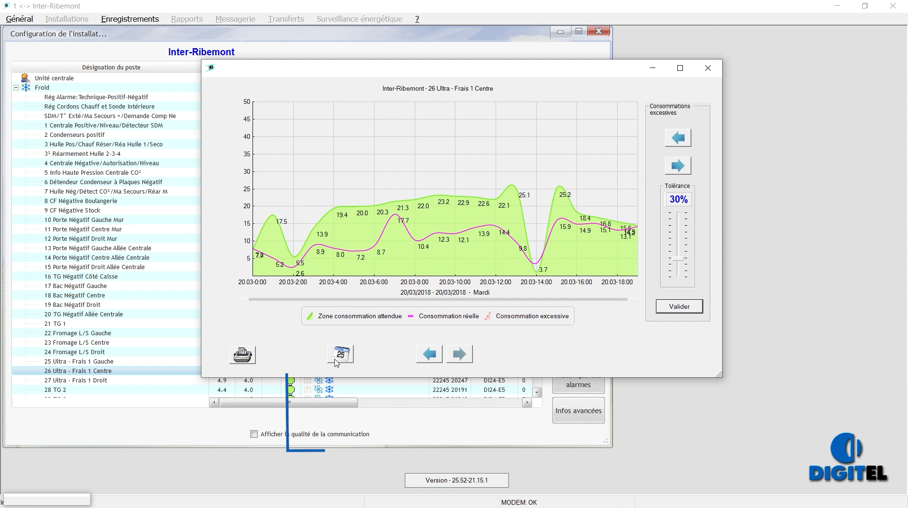The image size is (908, 508).
Task: Click the Tolérance slider handle
Action: 678,259
